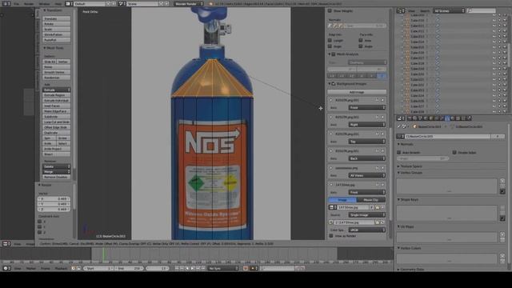Jump to timeline start frame

177,269
